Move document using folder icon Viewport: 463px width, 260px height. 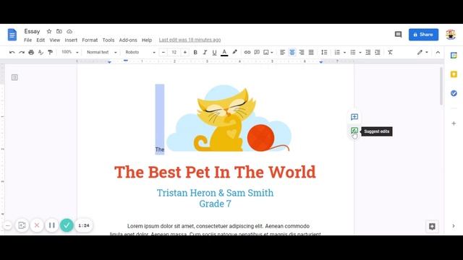(x=59, y=31)
